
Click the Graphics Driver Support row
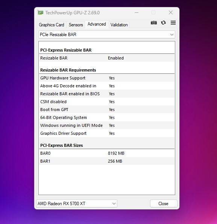click(107, 133)
